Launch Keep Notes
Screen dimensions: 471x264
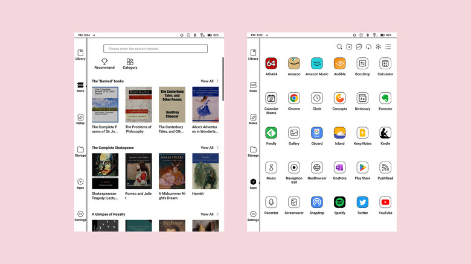click(362, 133)
